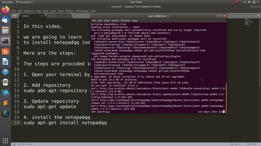The width and height of the screenshot is (261, 146).
Task: Open Sublime Project menu
Action: tap(69, 11)
